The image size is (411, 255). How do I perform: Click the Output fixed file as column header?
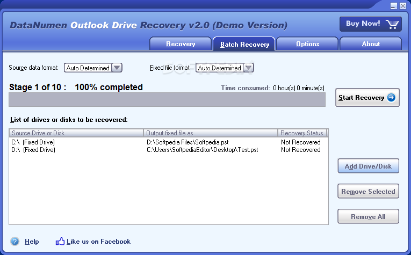211,133
